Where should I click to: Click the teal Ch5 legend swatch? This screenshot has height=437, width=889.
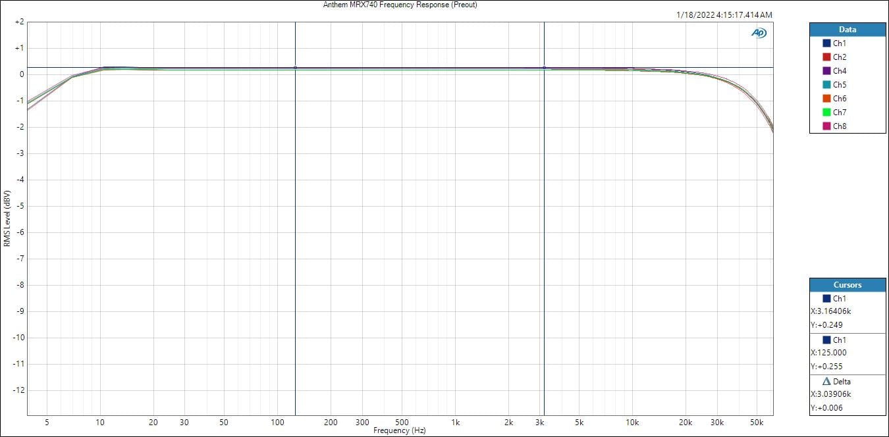[826, 85]
